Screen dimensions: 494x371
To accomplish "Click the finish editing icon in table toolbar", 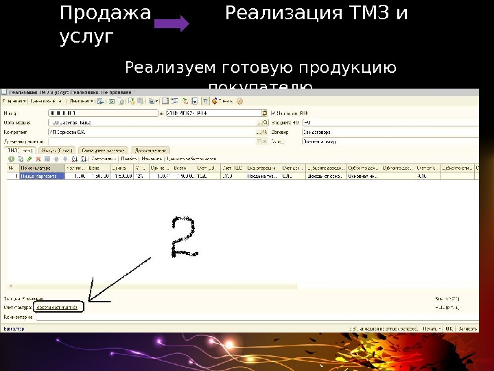I will [47, 159].
